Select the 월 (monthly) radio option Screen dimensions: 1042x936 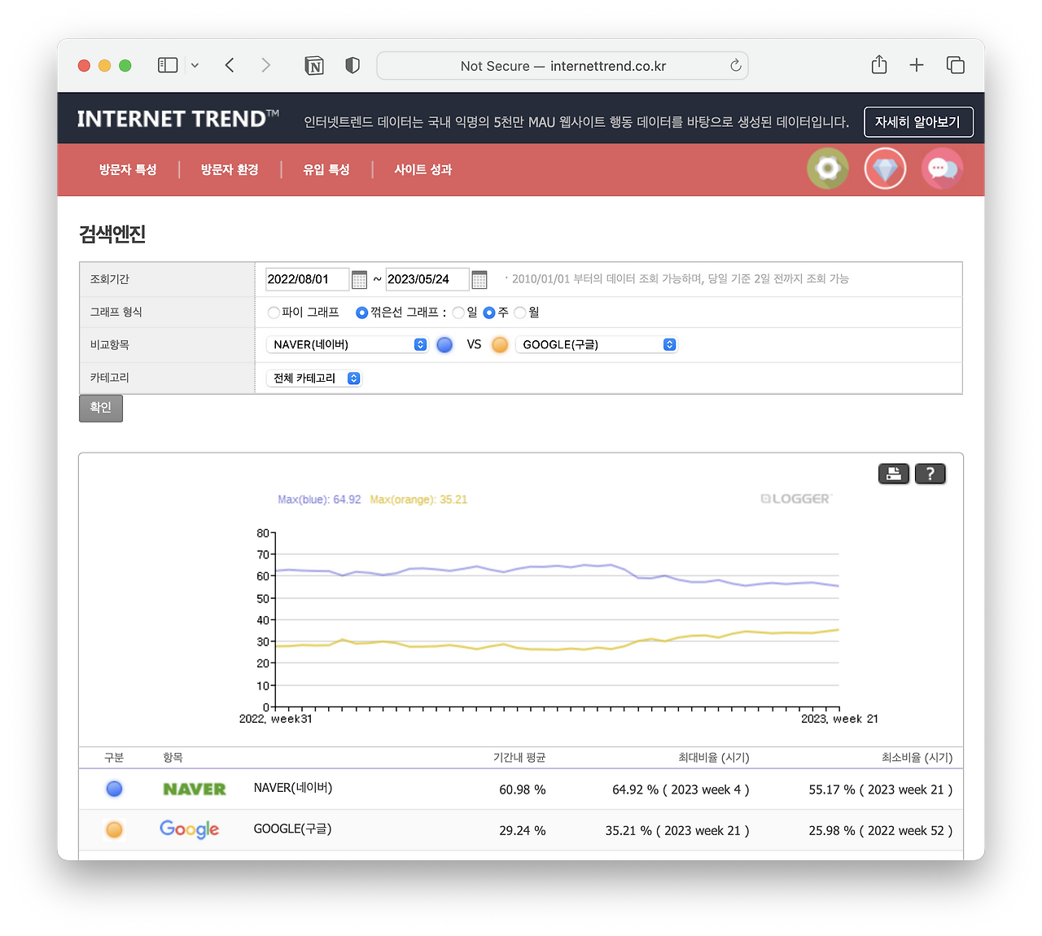(520, 313)
